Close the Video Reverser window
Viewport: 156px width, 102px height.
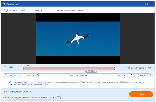coord(151,4)
